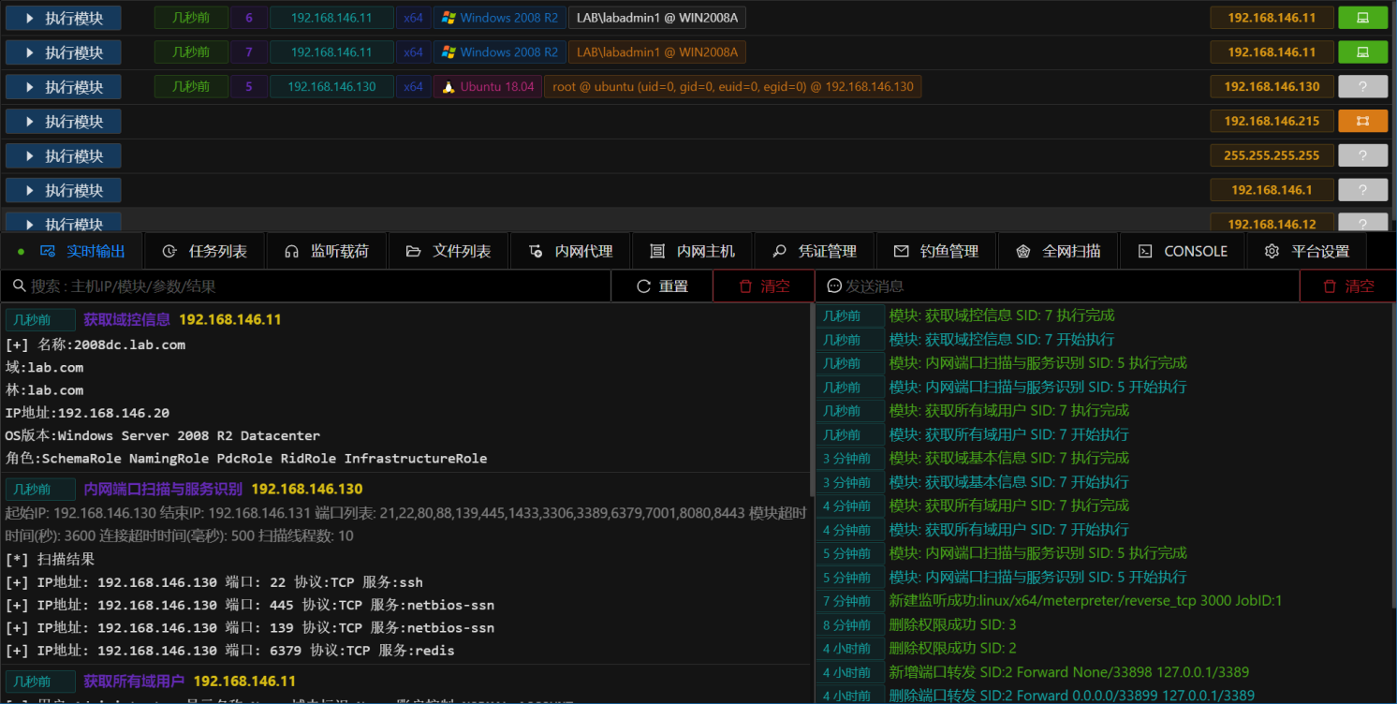
Task: Toggle the green live output indicator
Action: [22, 250]
